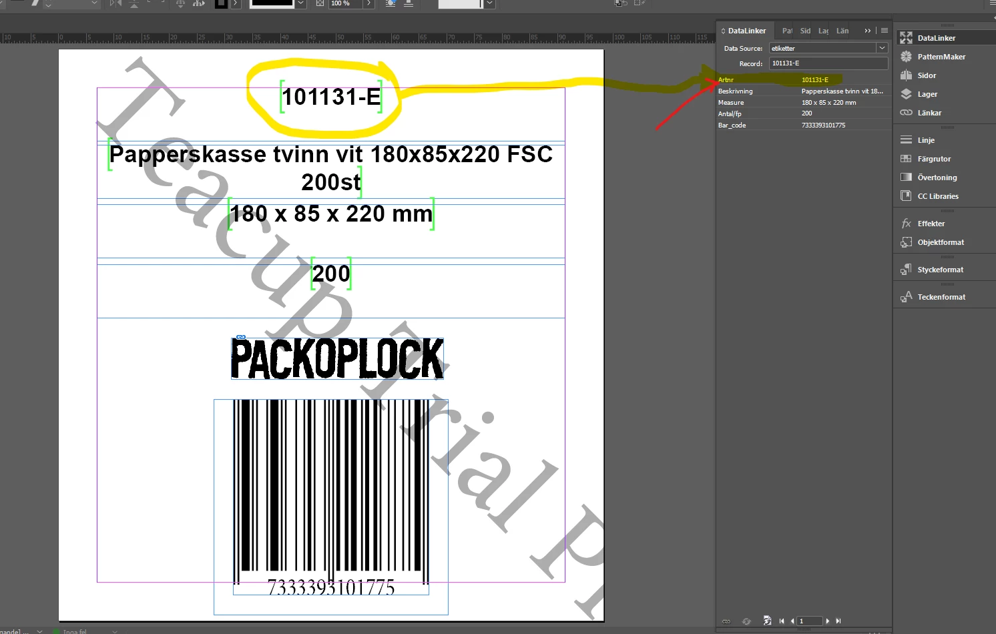Click the Record field showing 101131-E
Screen dimensions: 996x634
[828, 63]
